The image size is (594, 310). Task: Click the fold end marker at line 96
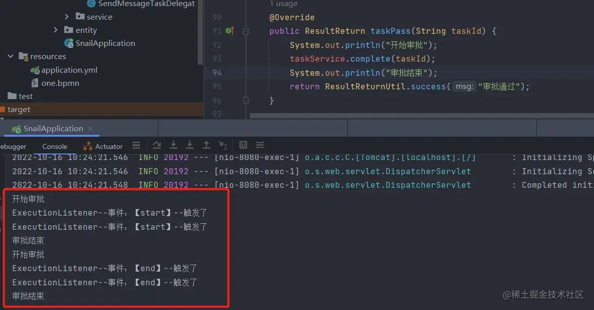point(245,100)
